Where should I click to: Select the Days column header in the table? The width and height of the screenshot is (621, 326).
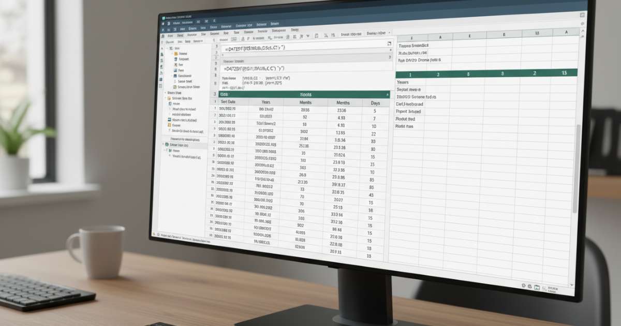(x=375, y=103)
